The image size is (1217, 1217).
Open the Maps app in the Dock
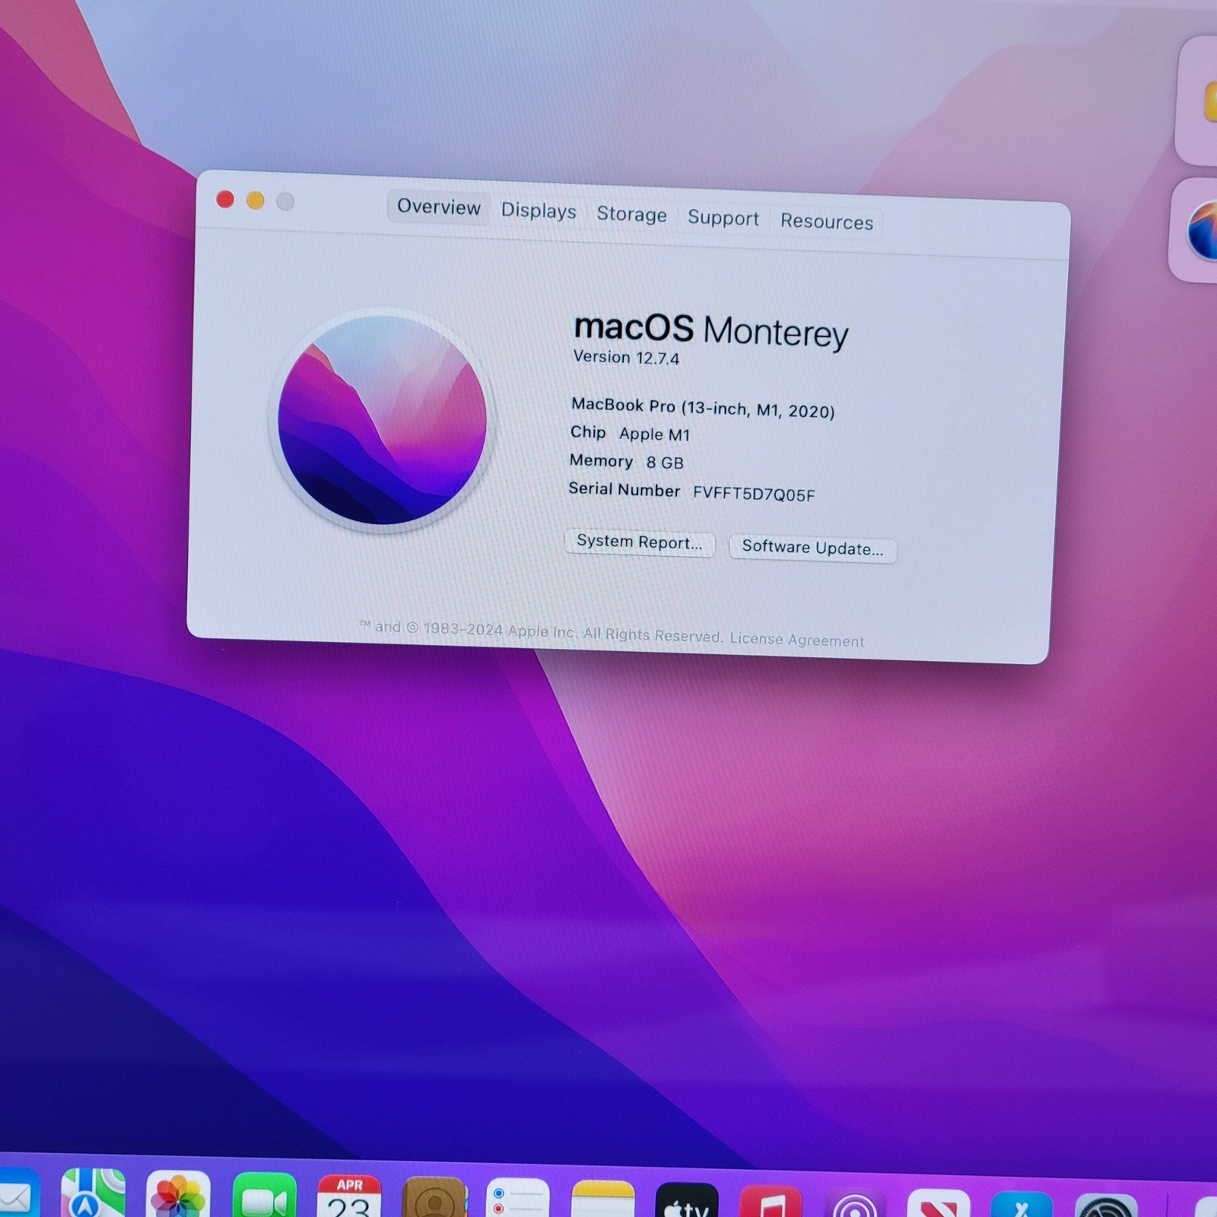(x=93, y=1194)
